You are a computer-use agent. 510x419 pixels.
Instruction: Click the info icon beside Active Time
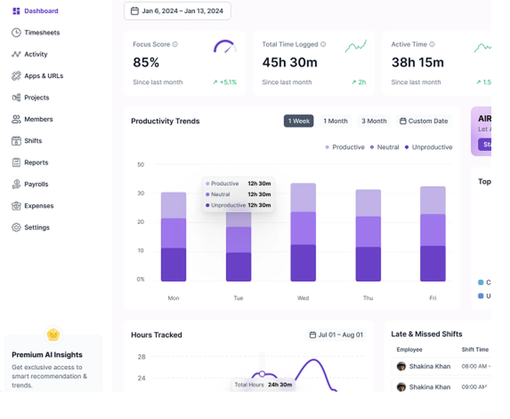432,44
